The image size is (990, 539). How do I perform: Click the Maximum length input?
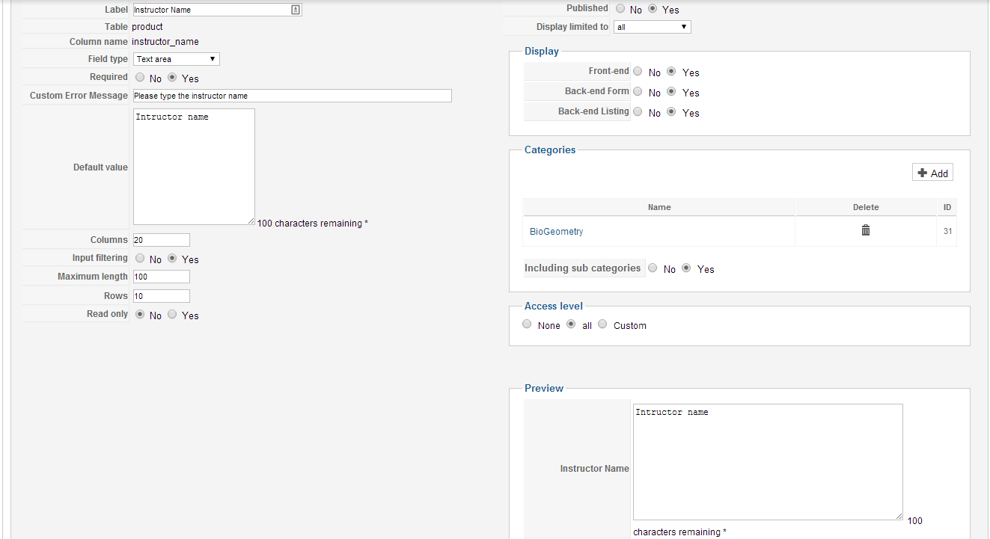click(161, 277)
